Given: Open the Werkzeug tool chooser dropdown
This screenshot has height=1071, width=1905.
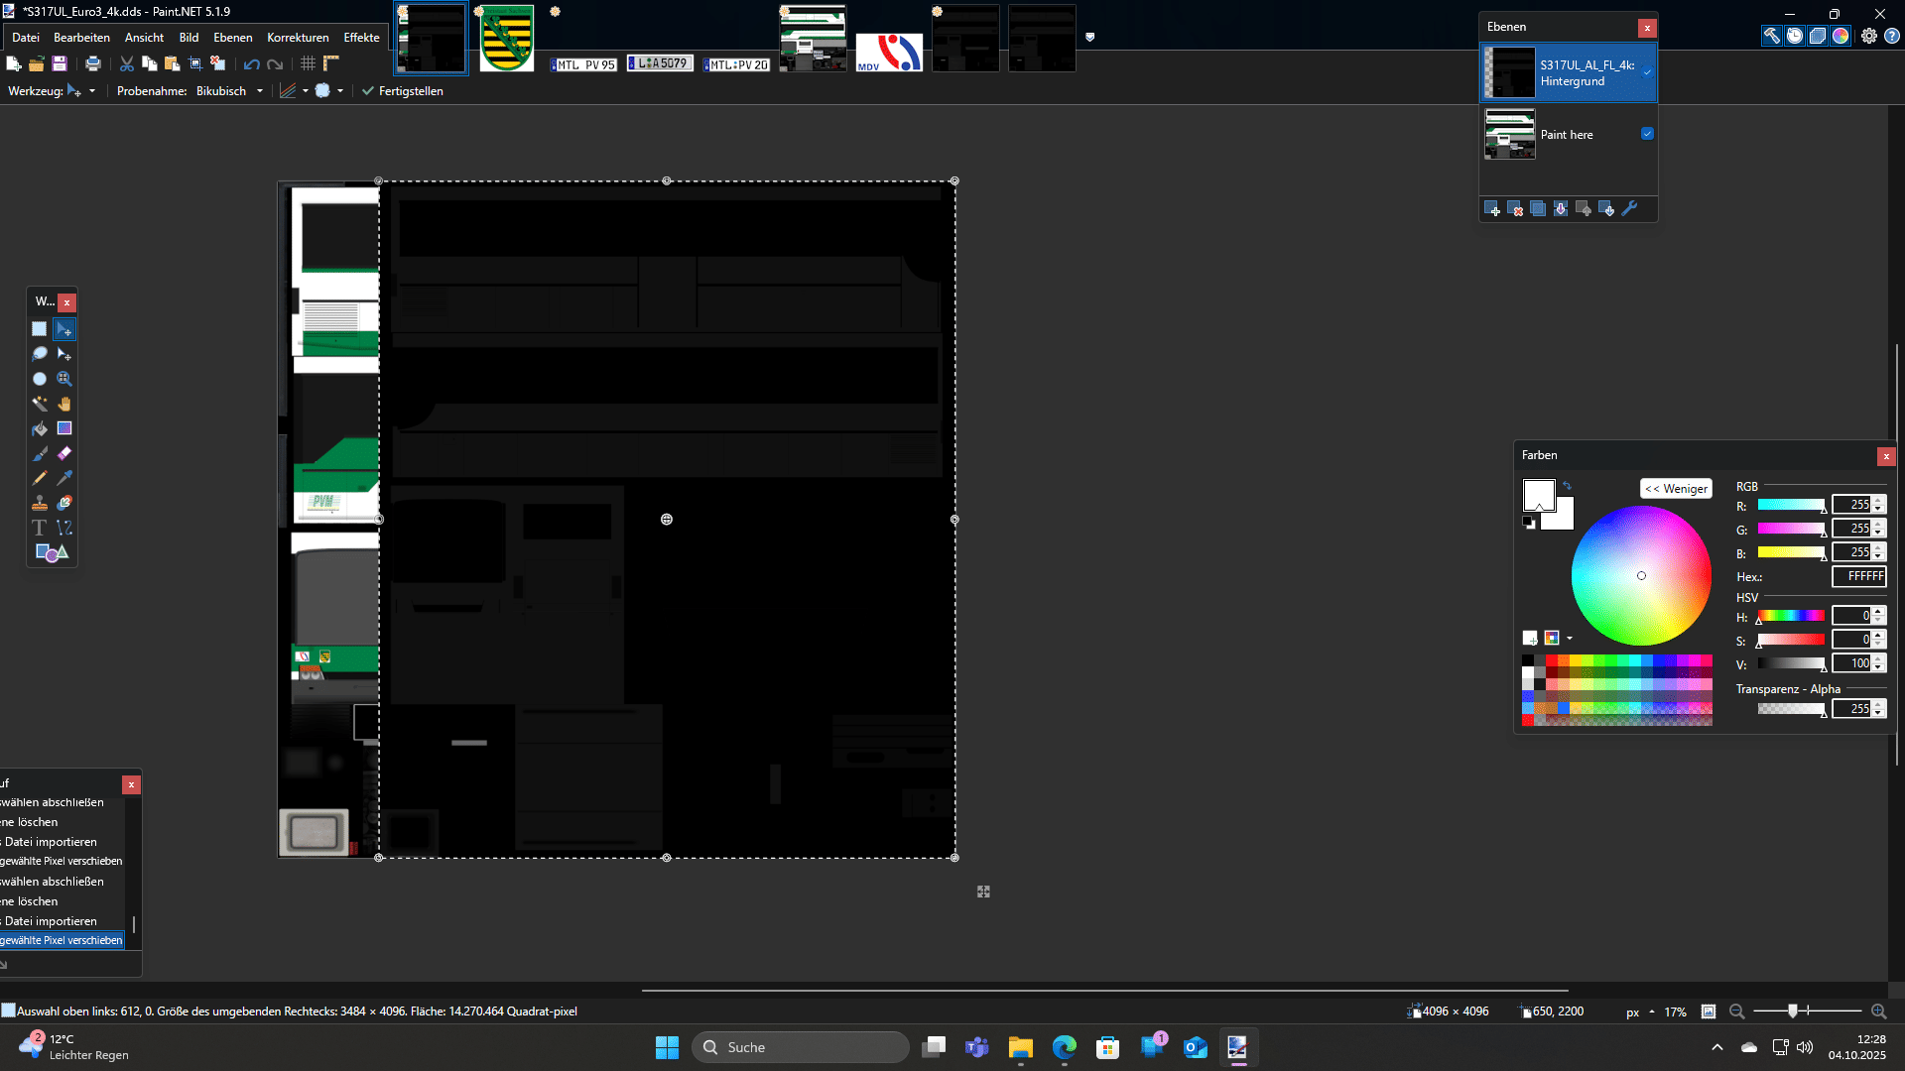Looking at the screenshot, I should (x=92, y=91).
